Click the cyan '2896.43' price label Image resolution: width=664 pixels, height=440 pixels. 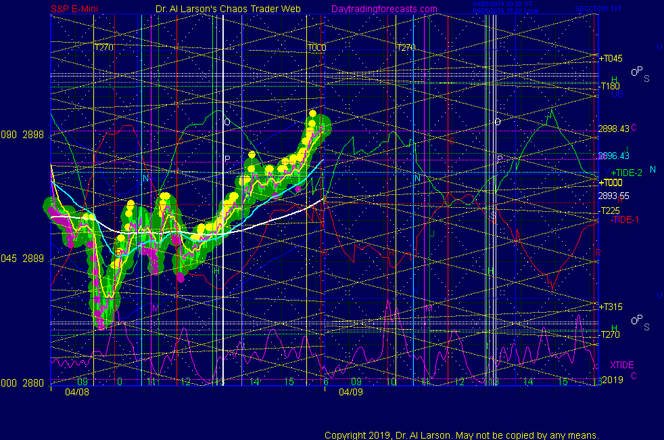[613, 156]
